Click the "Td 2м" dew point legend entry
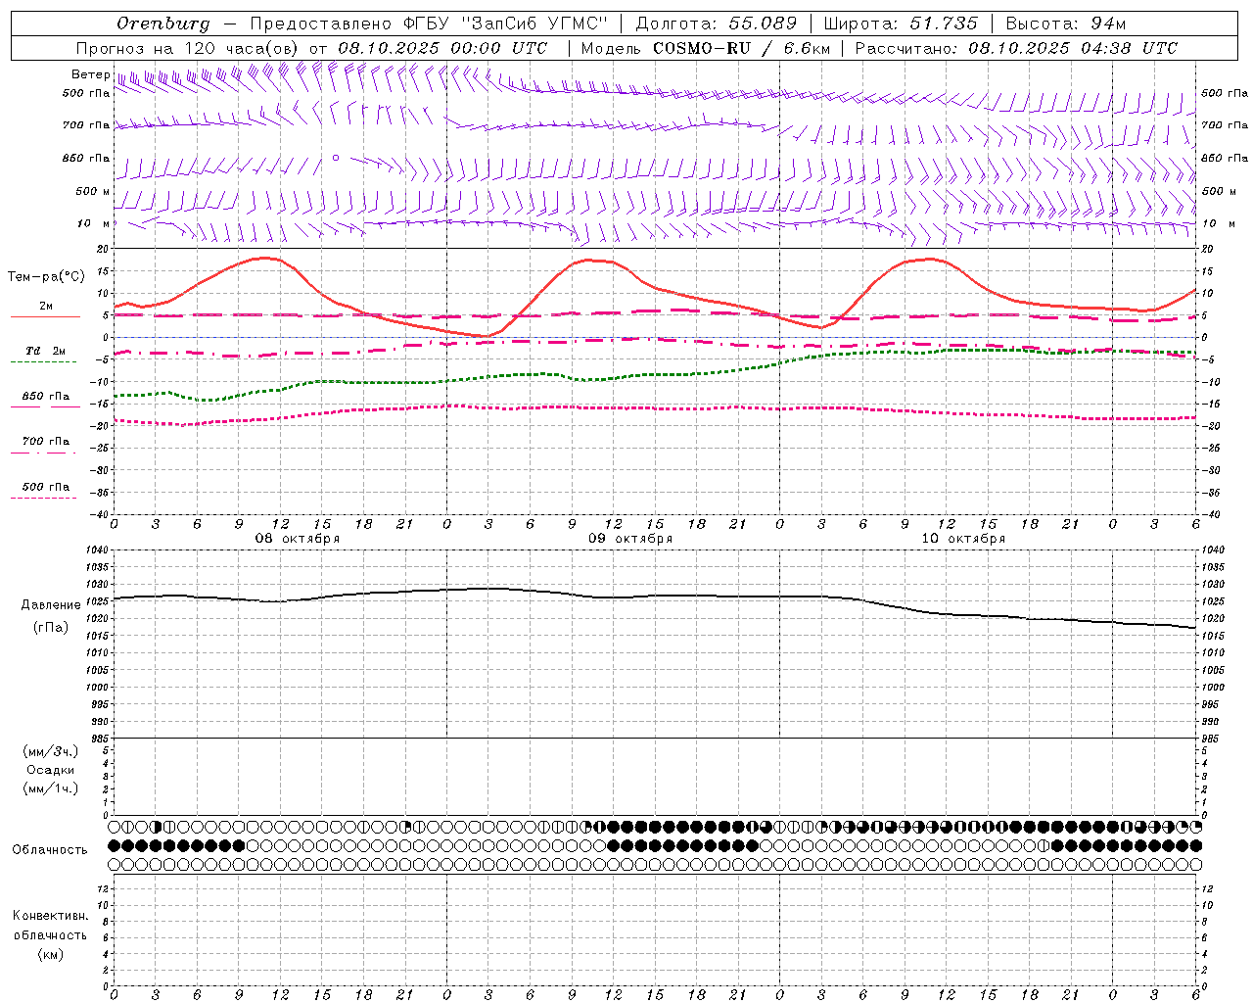This screenshot has width=1253, height=1003. click(45, 351)
